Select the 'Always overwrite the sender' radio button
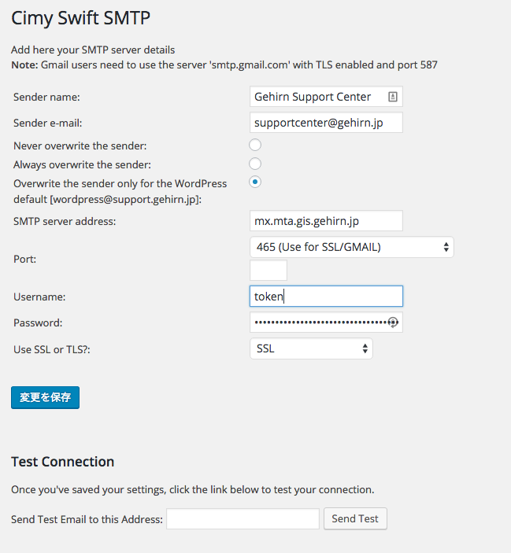Viewport: 511px width, 553px height. 255,164
